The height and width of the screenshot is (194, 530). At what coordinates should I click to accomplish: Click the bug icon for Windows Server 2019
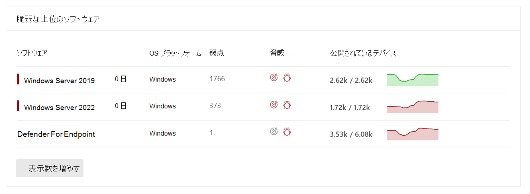tap(287, 78)
